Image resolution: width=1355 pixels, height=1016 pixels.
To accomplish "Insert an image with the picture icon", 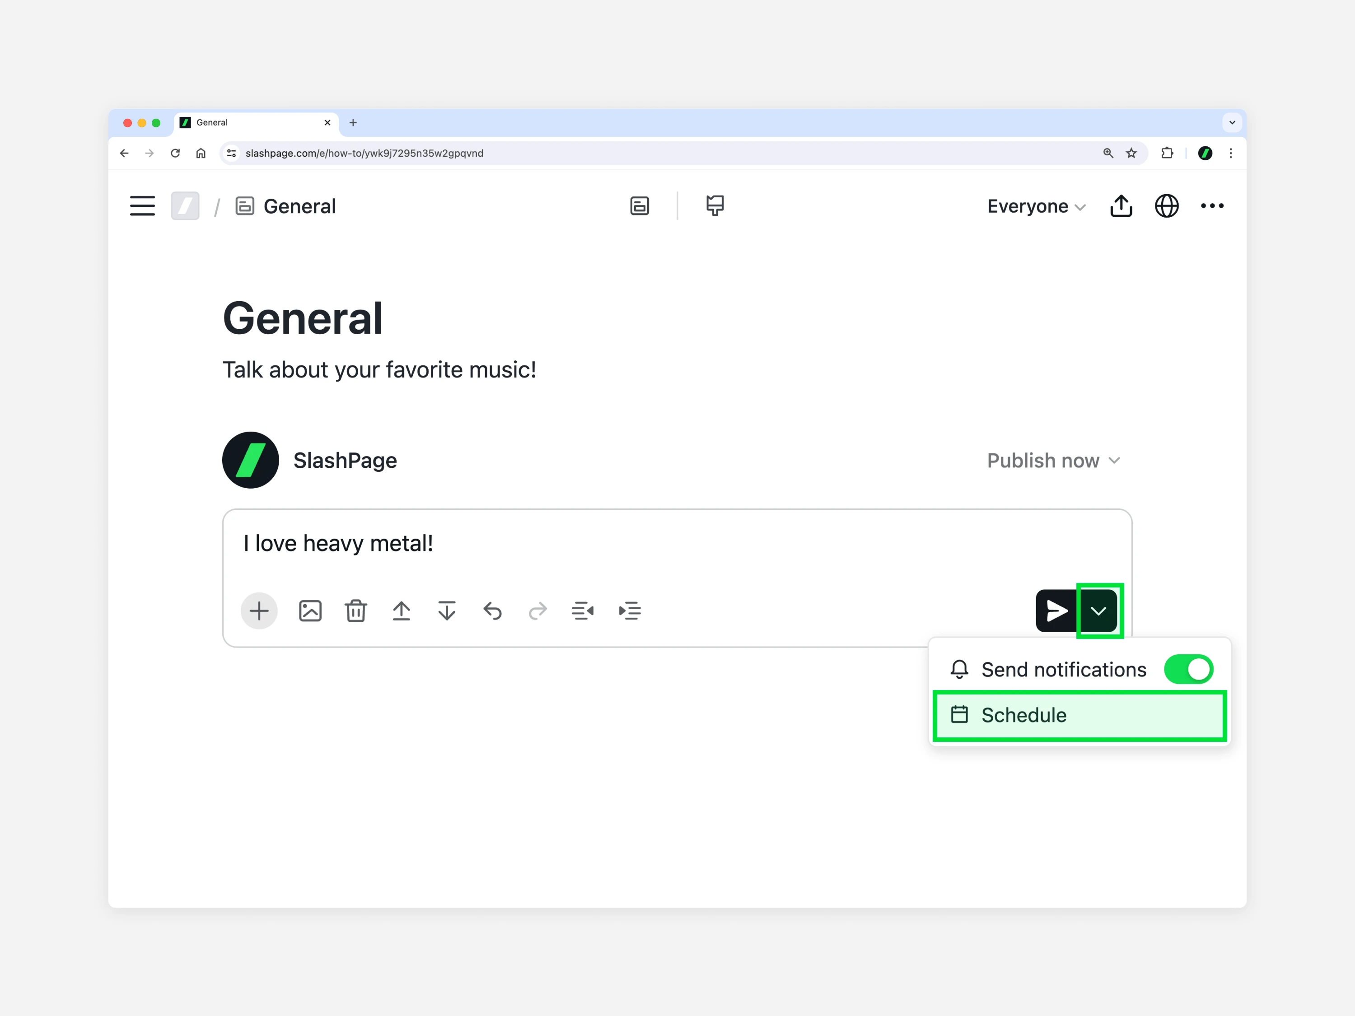I will pos(310,611).
